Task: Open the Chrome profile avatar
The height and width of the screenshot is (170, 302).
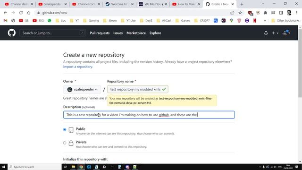Action: click(x=289, y=13)
